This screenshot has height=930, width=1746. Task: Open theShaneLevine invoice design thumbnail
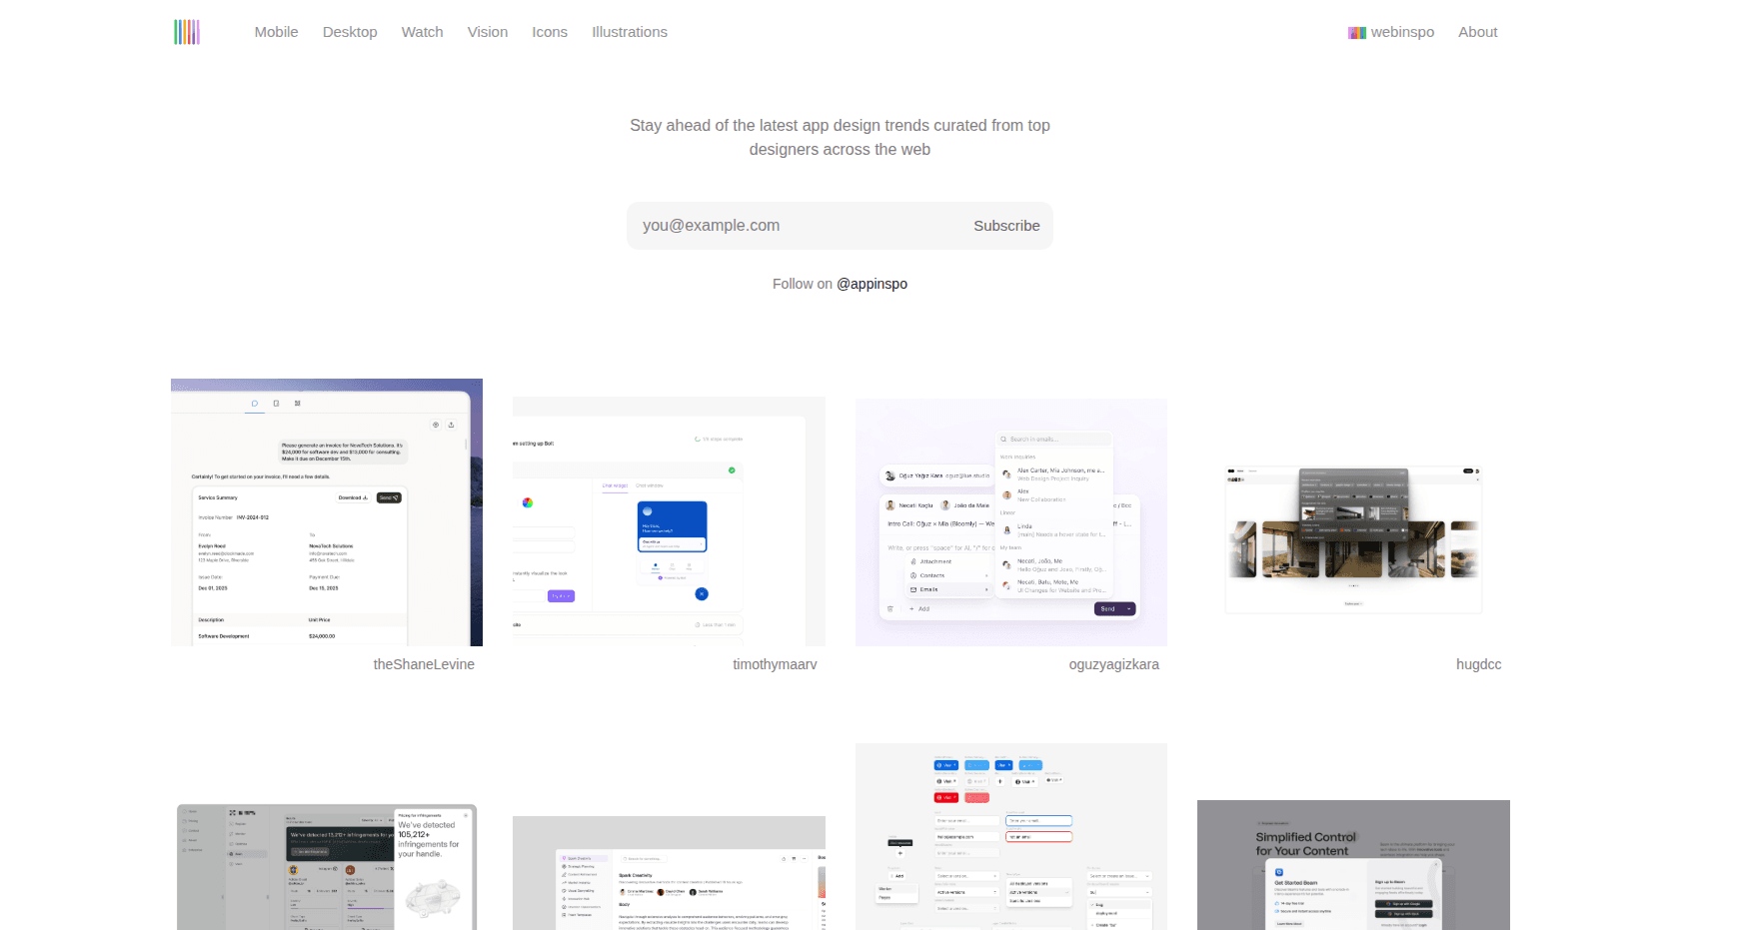coord(327,512)
